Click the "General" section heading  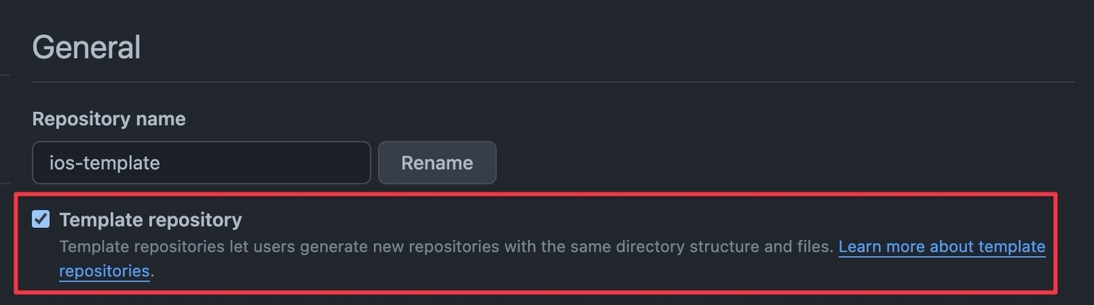coord(86,47)
